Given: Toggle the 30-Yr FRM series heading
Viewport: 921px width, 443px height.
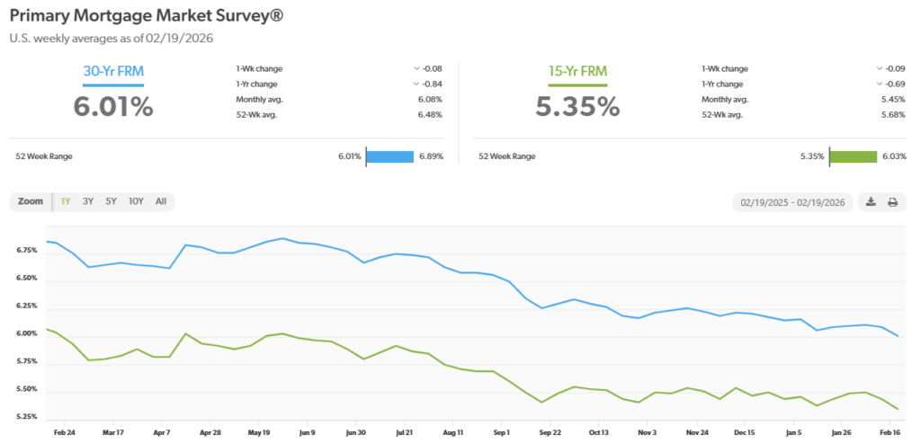Looking at the screenshot, I should [x=112, y=70].
